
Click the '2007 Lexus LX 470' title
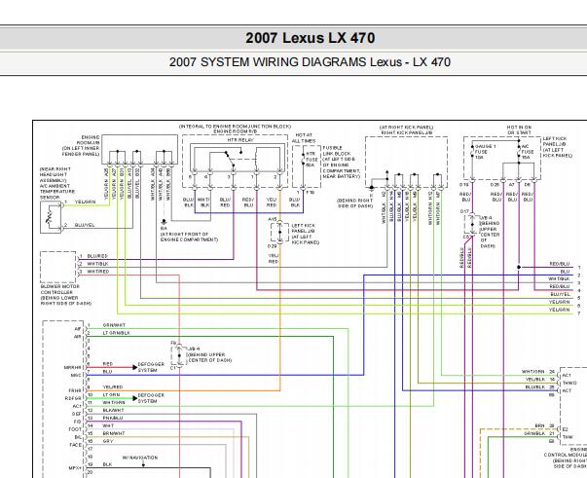310,38
